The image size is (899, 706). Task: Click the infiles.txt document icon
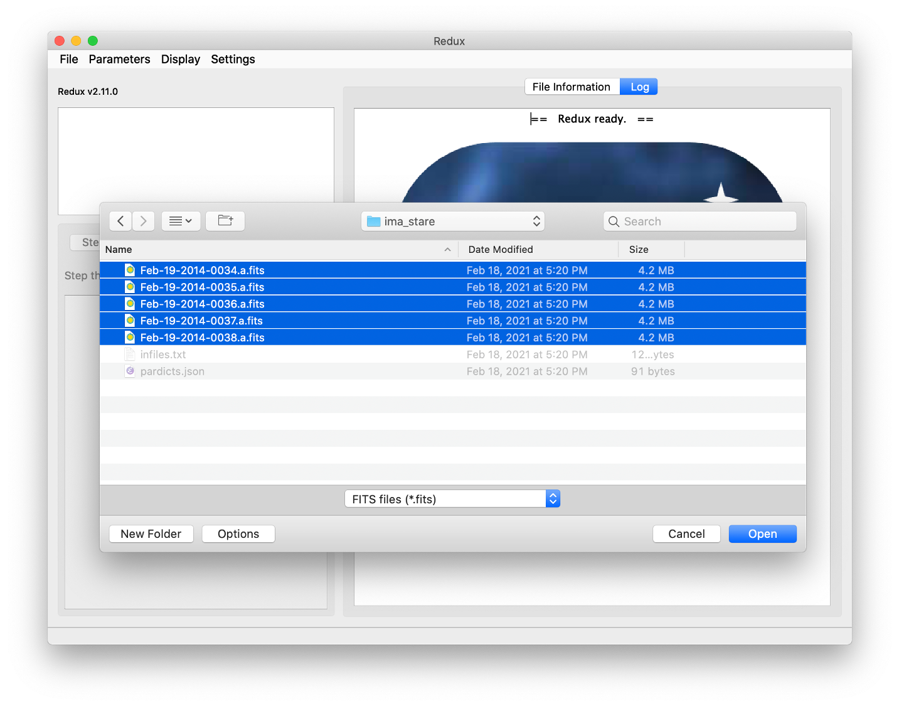(x=130, y=354)
